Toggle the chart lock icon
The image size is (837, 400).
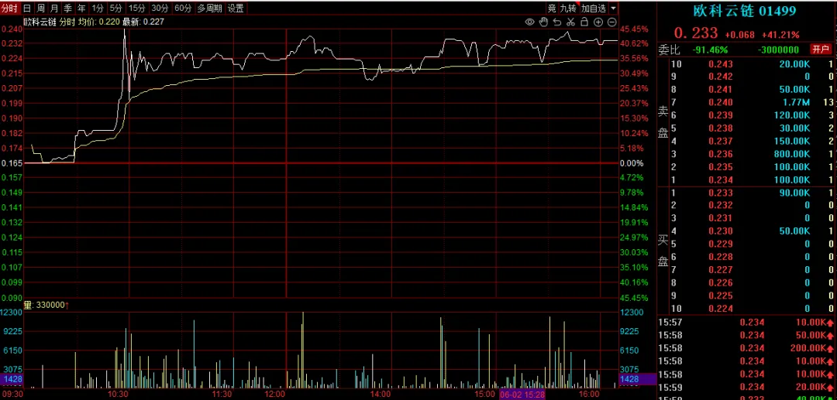point(584,22)
